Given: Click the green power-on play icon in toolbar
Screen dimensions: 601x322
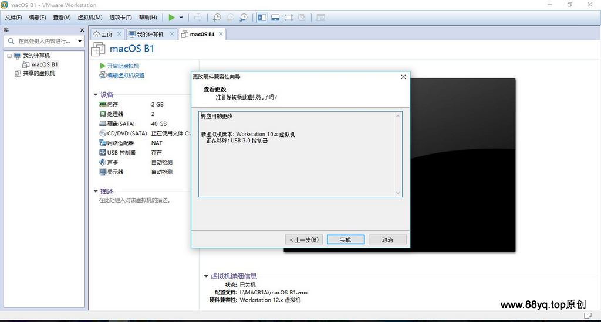Looking at the screenshot, I should tap(172, 17).
